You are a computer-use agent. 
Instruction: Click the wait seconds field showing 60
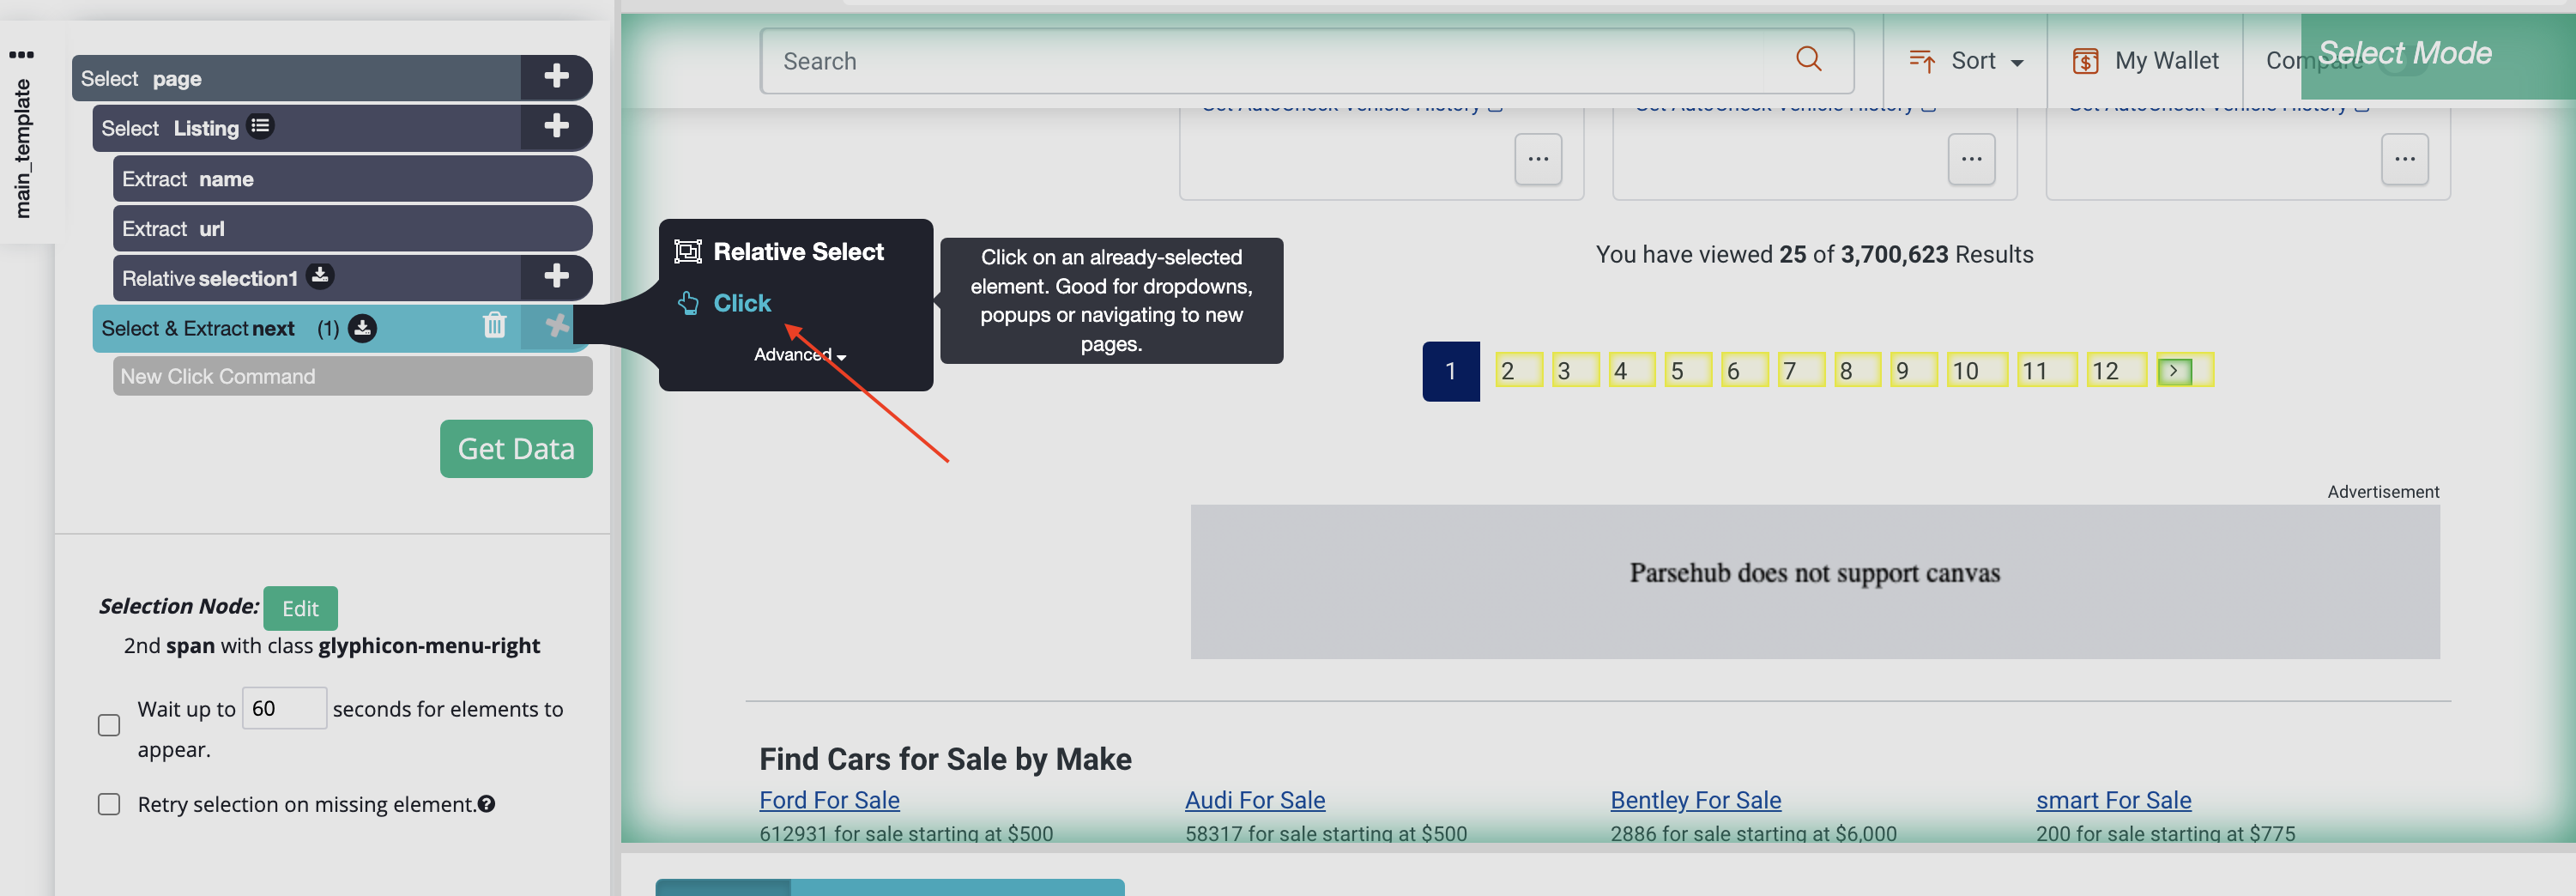284,708
